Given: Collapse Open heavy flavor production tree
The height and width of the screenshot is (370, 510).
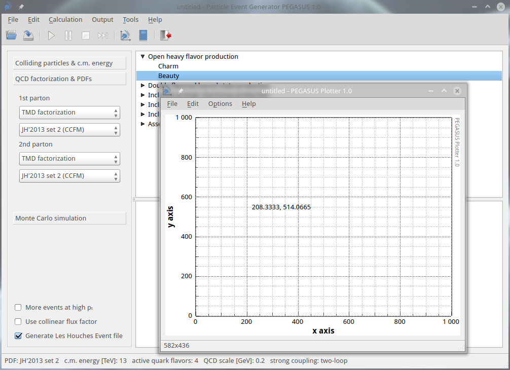Looking at the screenshot, I should (142, 57).
